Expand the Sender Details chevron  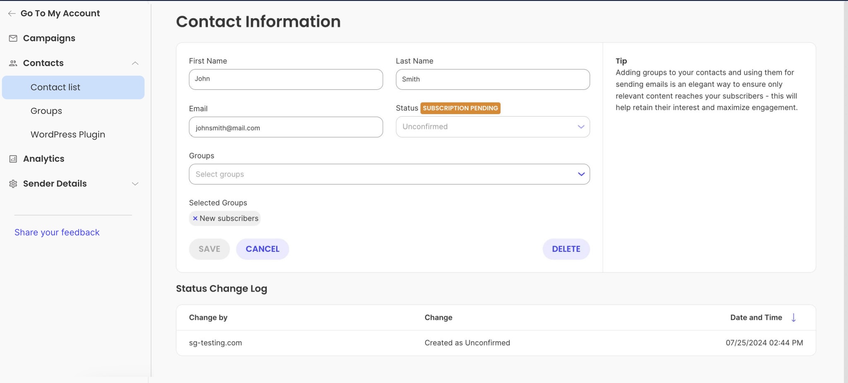[x=135, y=184]
